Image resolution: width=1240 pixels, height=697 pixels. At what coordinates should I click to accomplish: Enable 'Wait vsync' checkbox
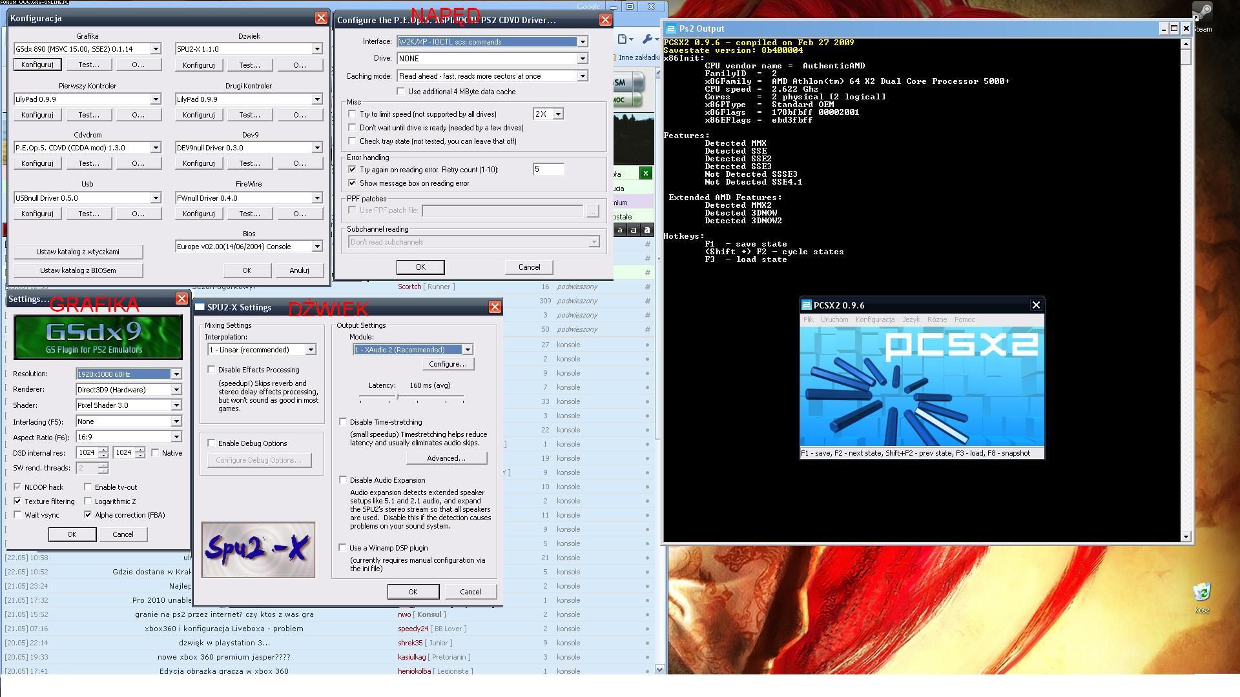pos(17,514)
